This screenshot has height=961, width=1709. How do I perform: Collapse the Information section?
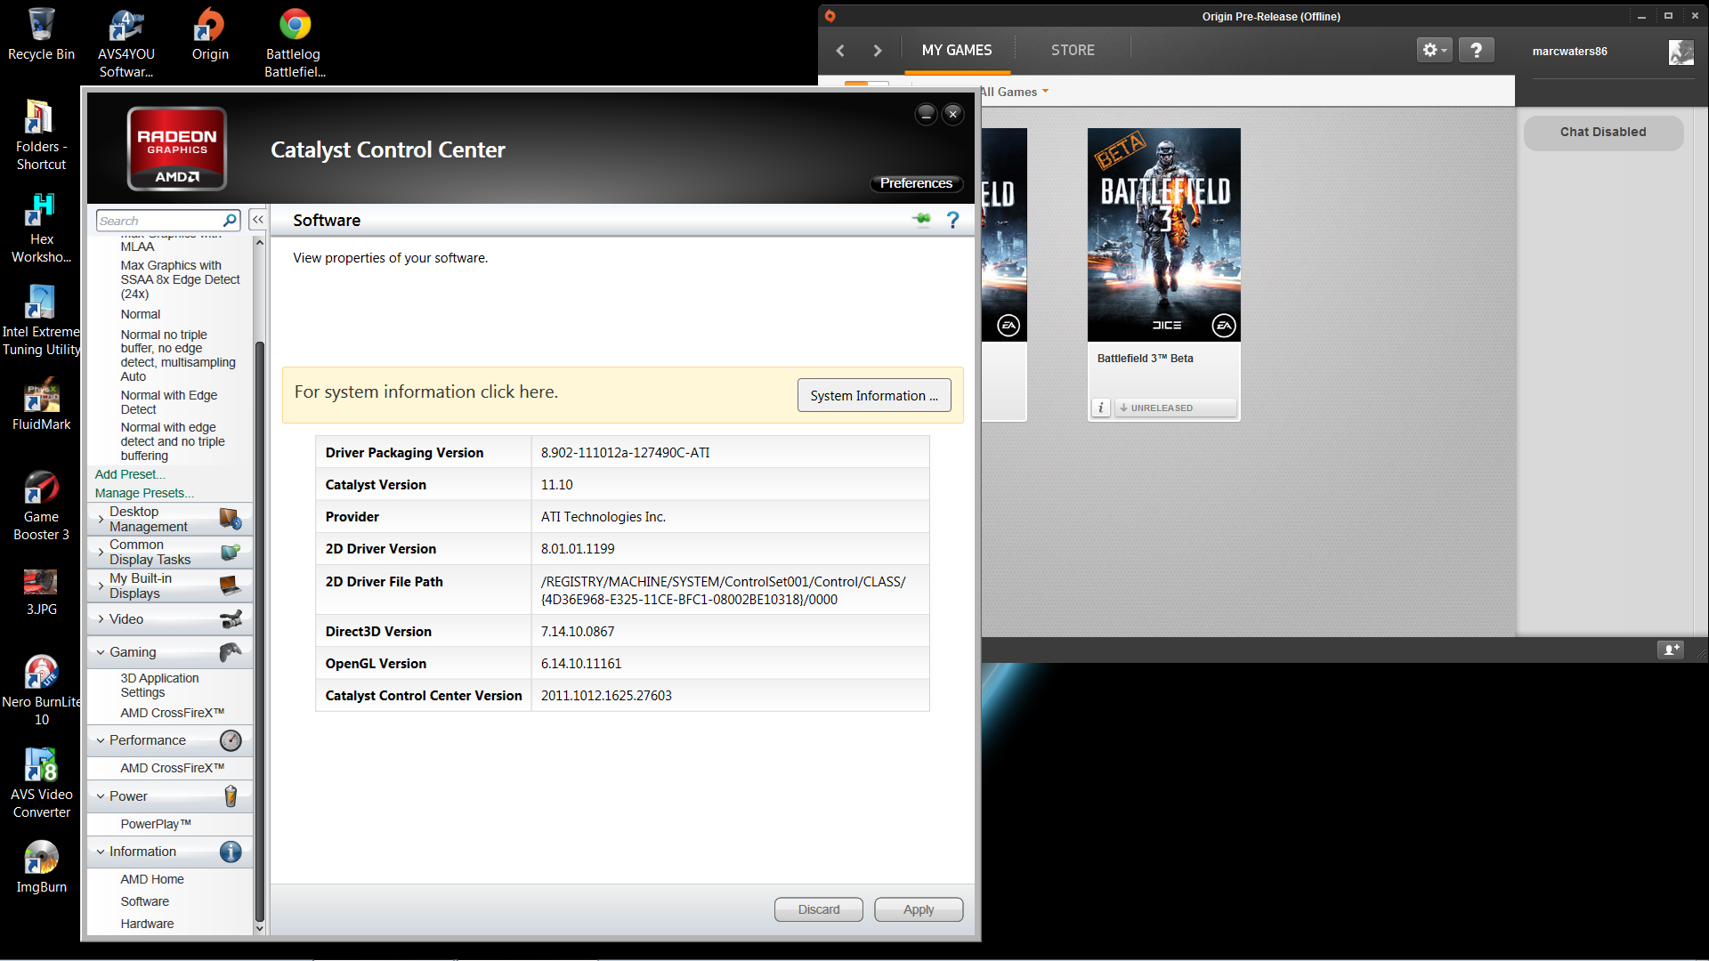click(101, 852)
